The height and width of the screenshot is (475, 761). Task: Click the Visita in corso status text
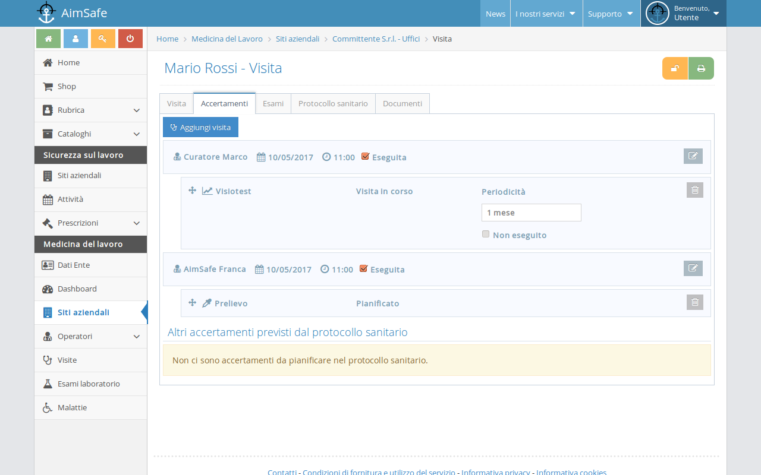[x=384, y=191]
